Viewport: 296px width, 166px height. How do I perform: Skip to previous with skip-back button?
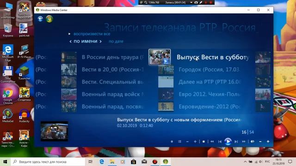220,142
